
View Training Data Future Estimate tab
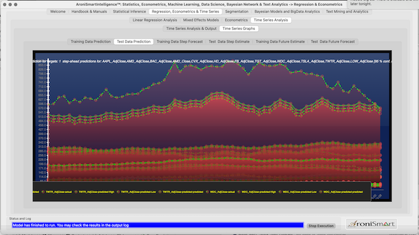click(x=280, y=42)
